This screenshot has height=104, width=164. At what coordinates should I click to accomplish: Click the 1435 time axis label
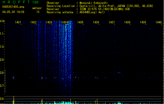pos(80,22)
